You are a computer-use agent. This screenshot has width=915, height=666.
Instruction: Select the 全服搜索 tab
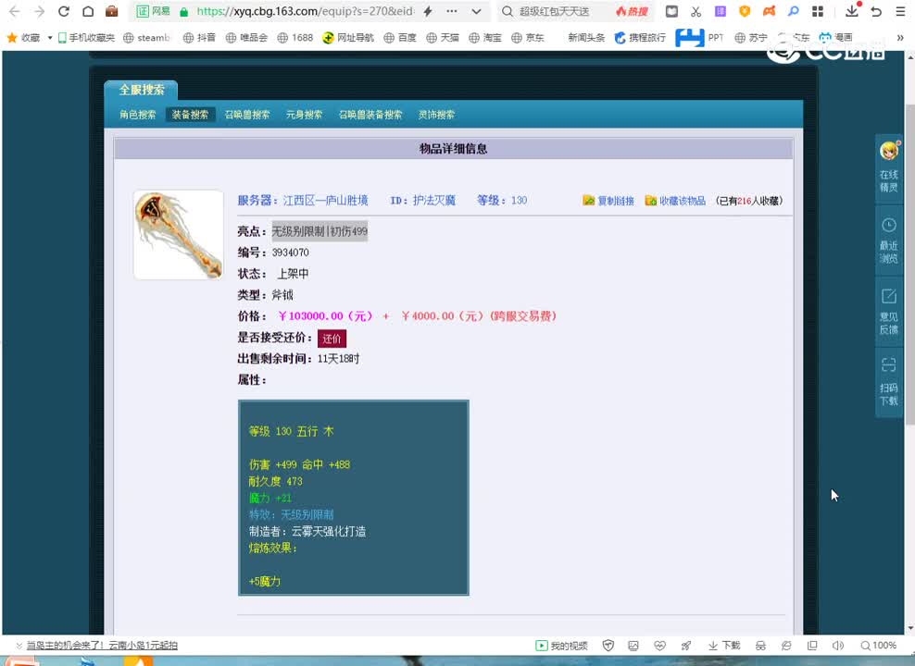click(141, 90)
